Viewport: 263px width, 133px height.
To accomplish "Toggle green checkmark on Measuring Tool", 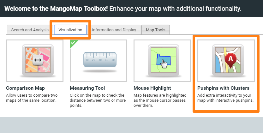I will click(x=73, y=43).
